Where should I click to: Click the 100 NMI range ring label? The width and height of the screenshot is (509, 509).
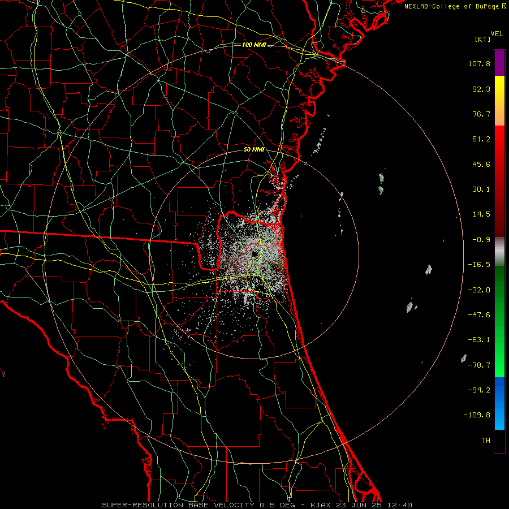[x=254, y=45]
